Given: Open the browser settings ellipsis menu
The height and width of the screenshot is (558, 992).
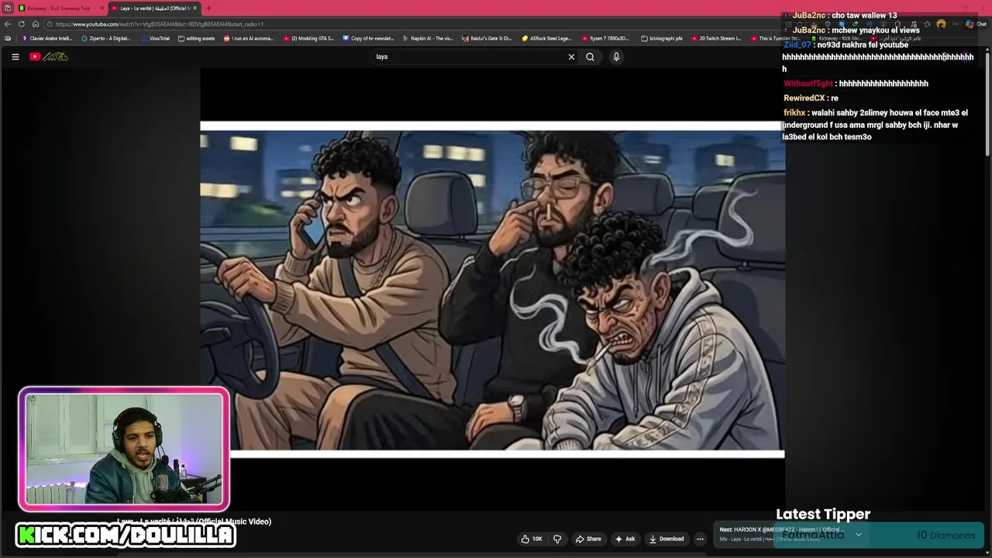Looking at the screenshot, I should tap(954, 24).
